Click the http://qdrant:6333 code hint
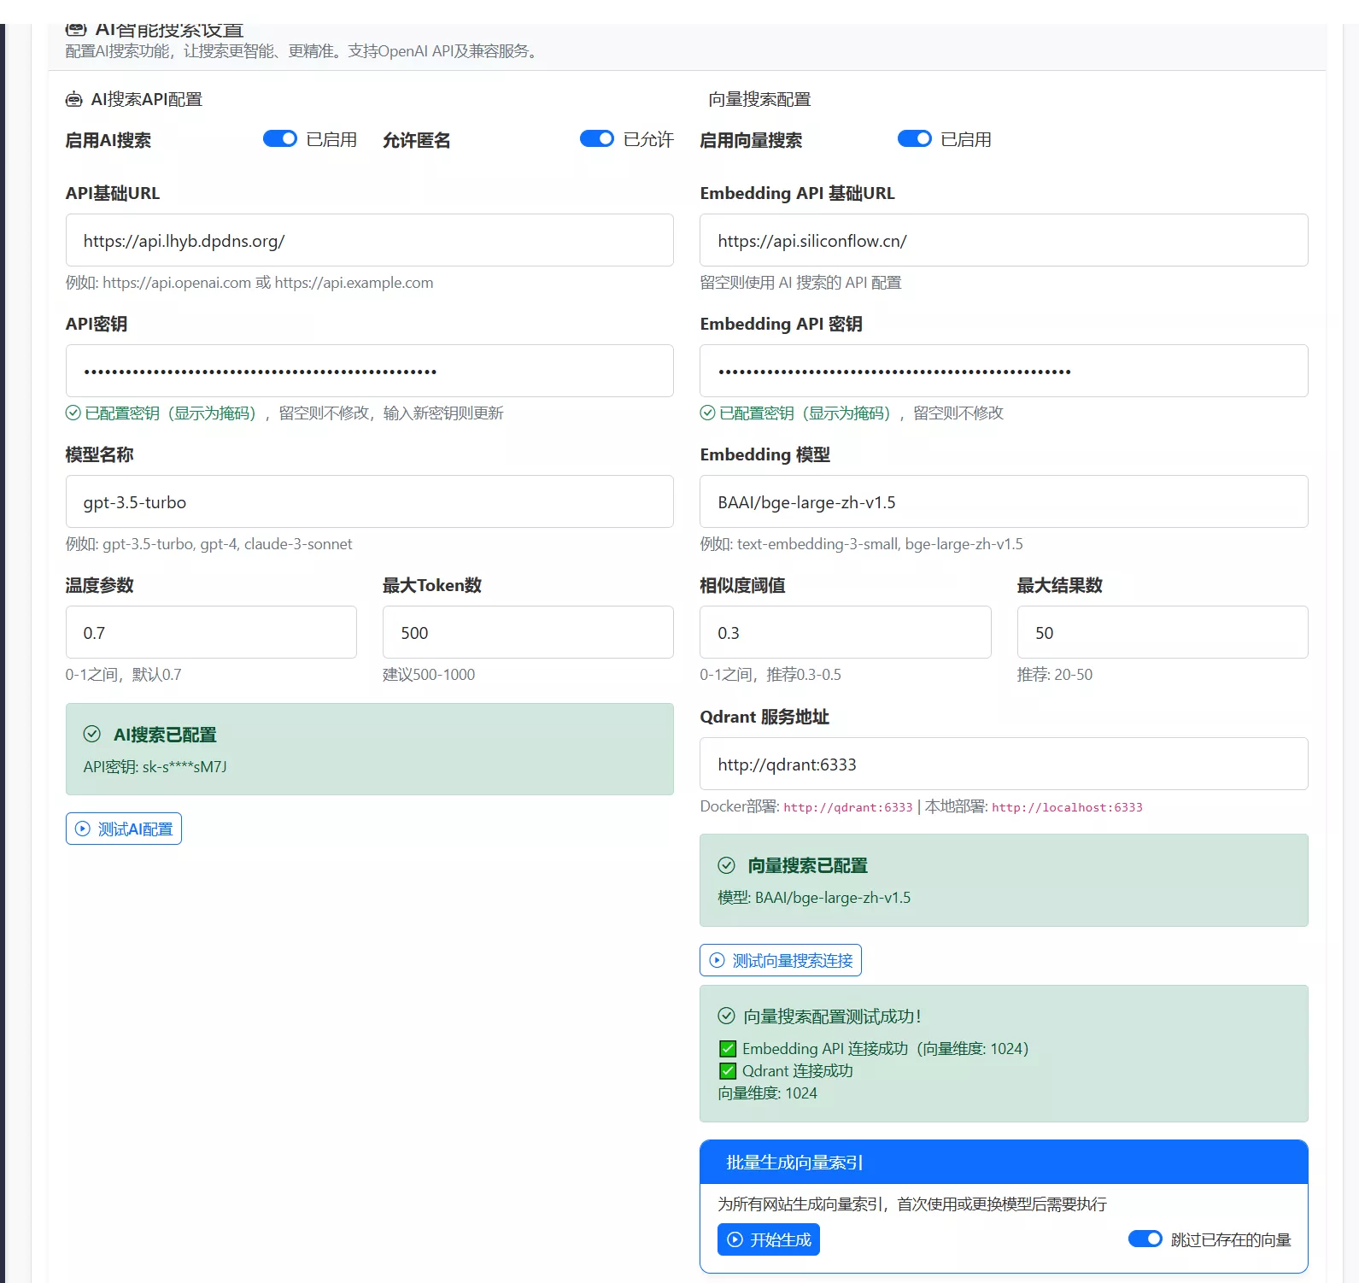Screen dimensions: 1359x1283 tap(848, 807)
